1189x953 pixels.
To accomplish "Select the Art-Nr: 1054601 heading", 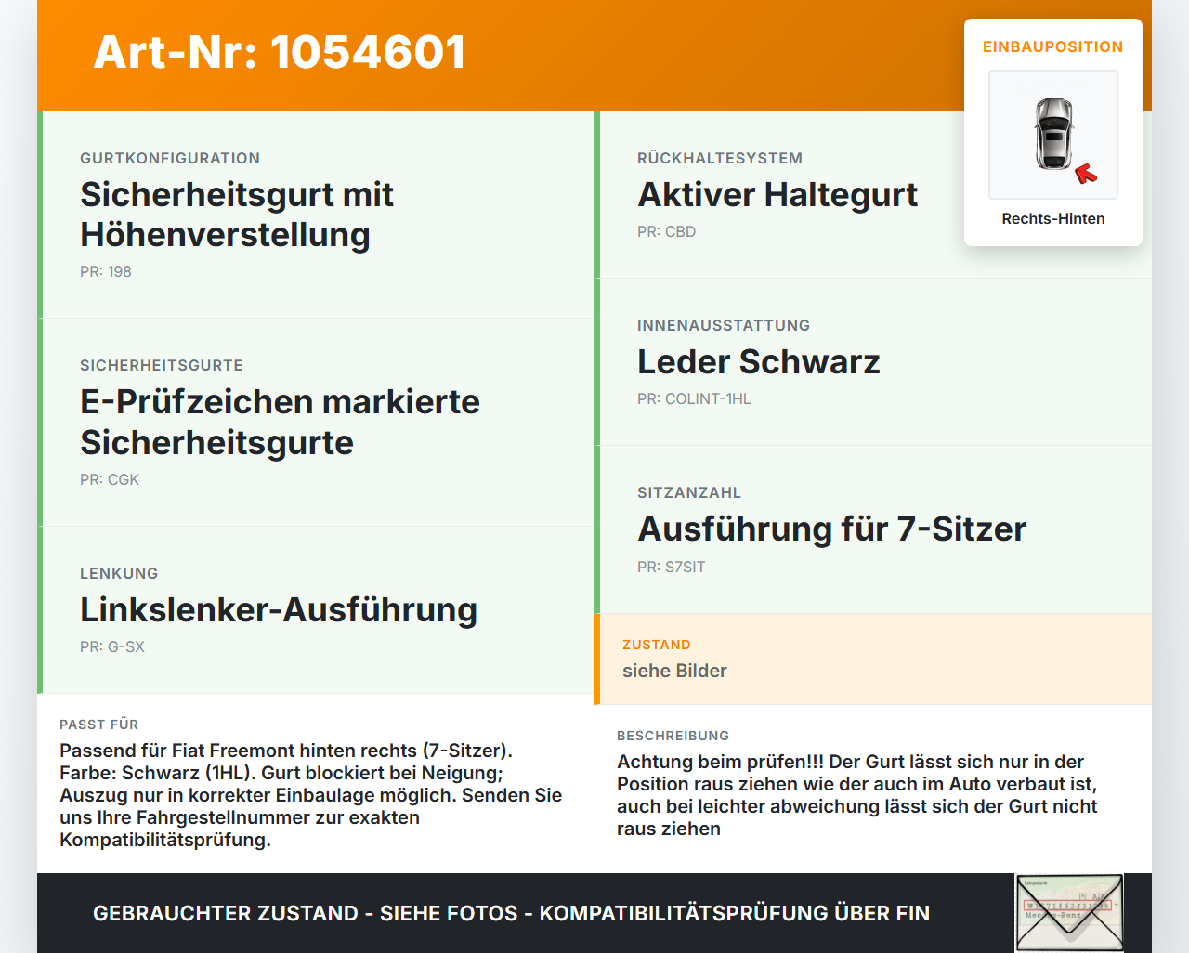I will pyautogui.click(x=280, y=52).
